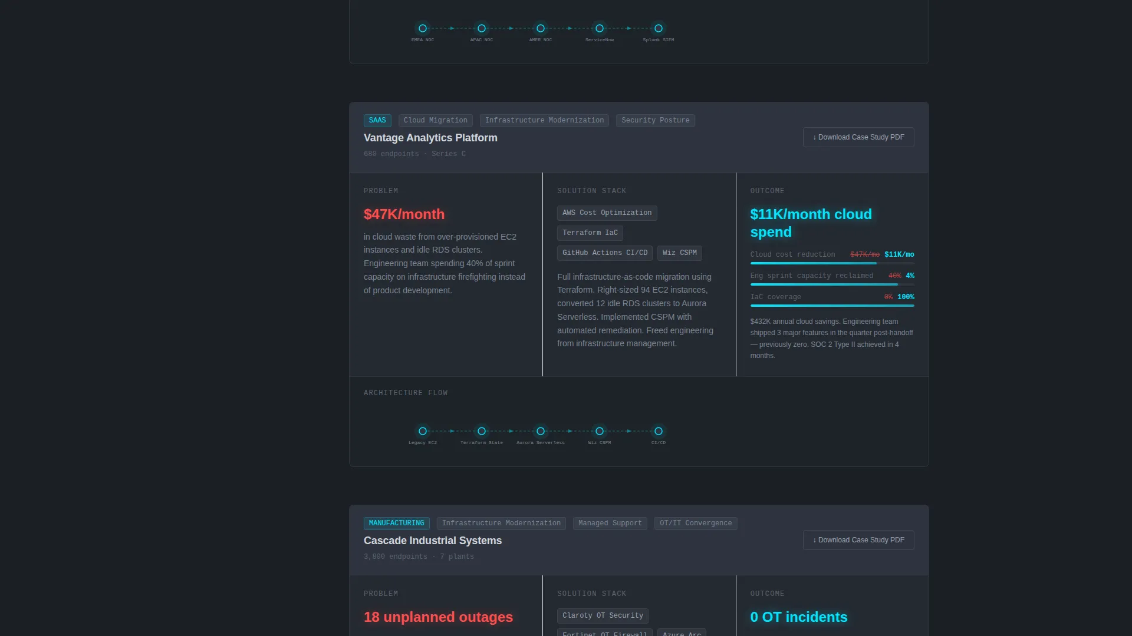This screenshot has width=1132, height=636.
Task: Click the "100%" IaC coverage value
Action: [906, 297]
